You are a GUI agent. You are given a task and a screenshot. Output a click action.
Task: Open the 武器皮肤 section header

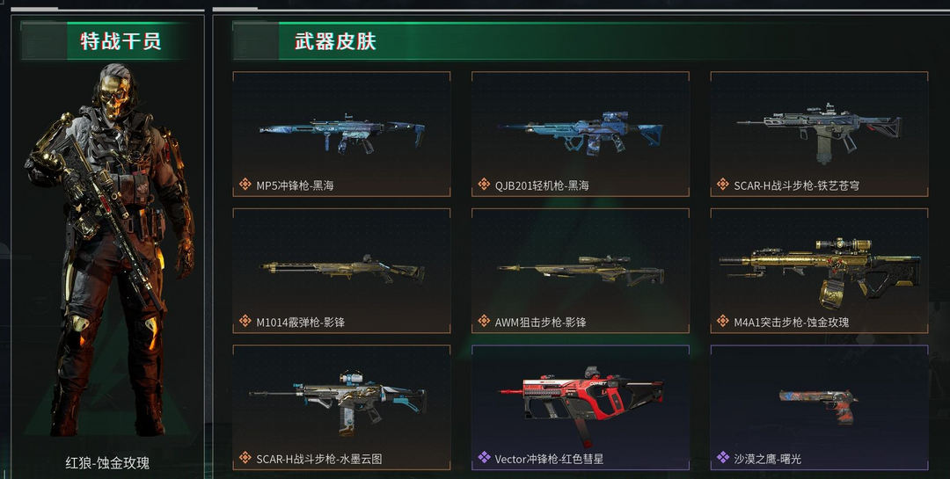click(335, 41)
